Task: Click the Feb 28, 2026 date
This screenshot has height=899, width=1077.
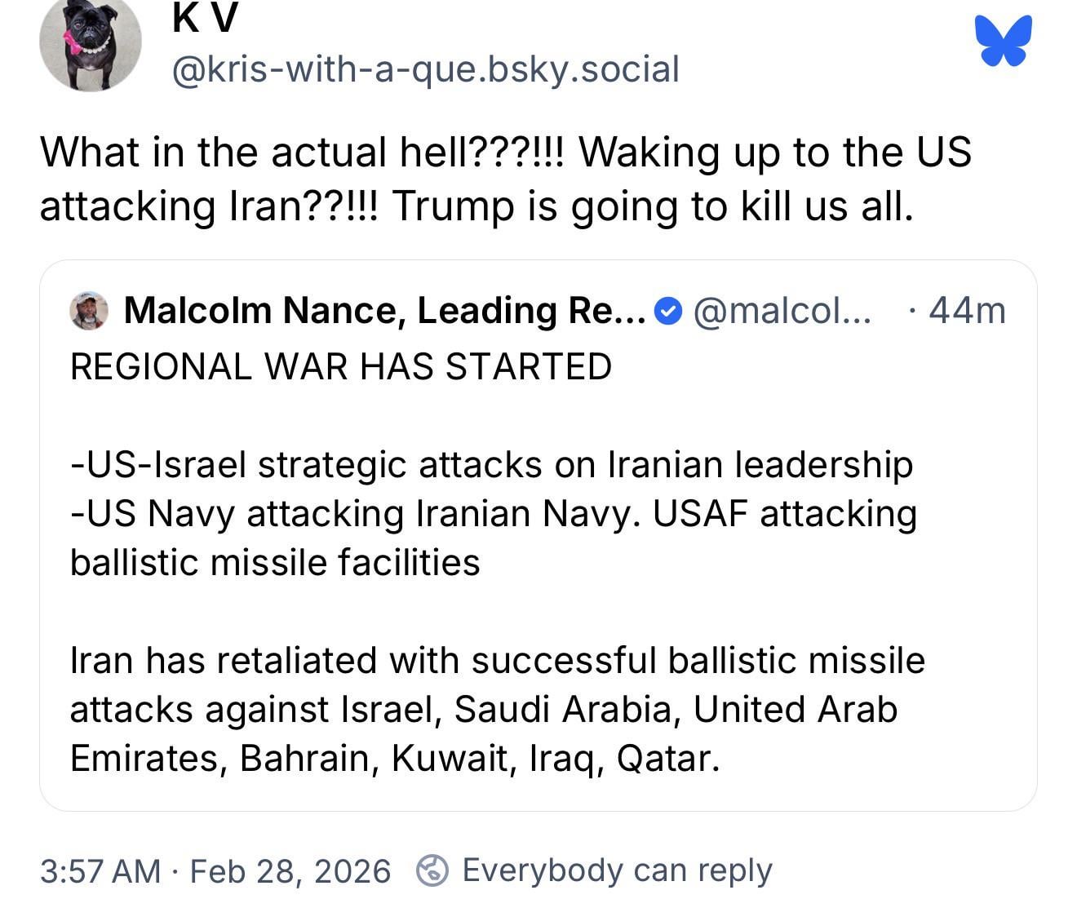Action: point(290,871)
